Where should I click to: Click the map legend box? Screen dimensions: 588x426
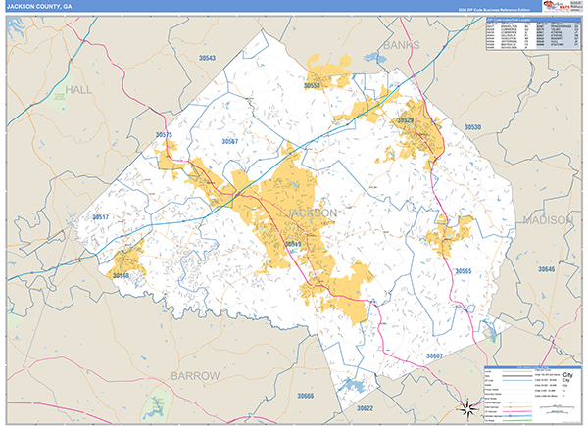tap(533, 393)
